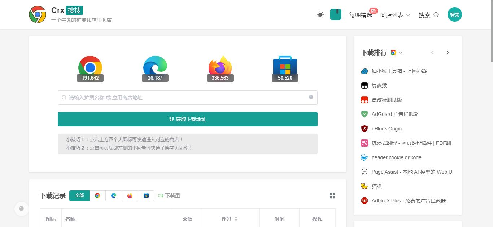Click the 时间 column header

pos(279,219)
